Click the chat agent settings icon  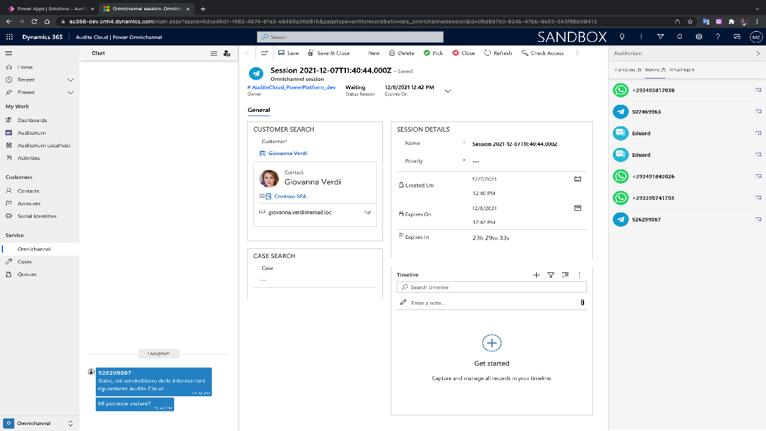click(x=227, y=53)
